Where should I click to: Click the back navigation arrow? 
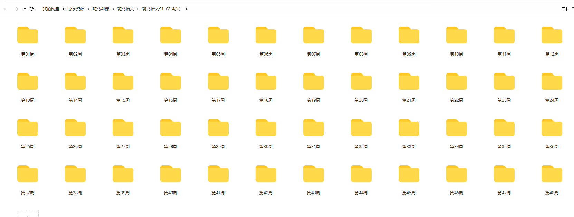(6, 9)
